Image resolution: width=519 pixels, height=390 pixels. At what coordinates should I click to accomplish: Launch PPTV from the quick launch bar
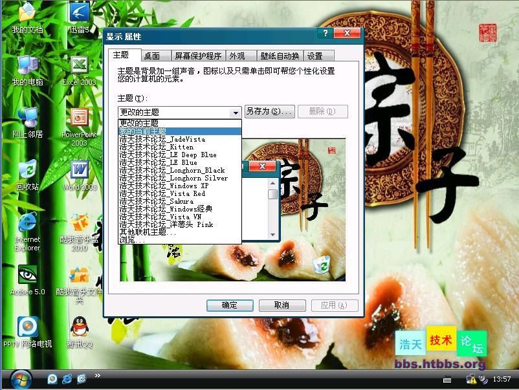pyautogui.click(x=52, y=379)
